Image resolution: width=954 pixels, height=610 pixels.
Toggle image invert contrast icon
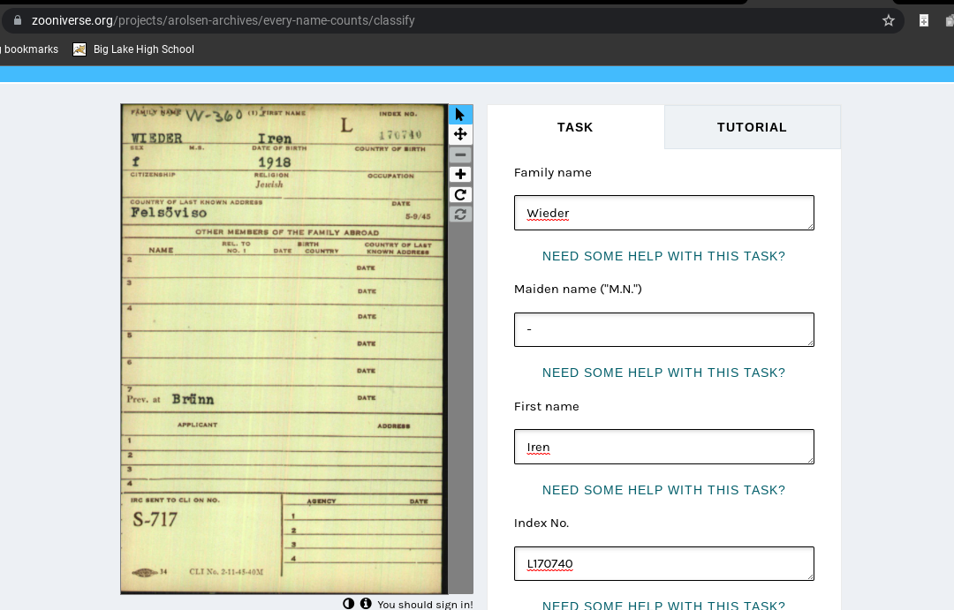(349, 603)
